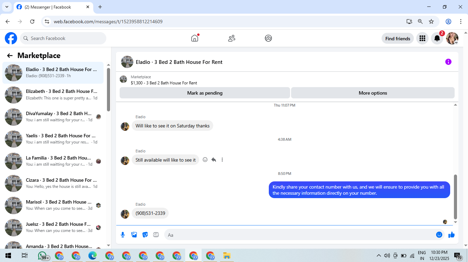Click Eladio's avatar beside the phone number
Image resolution: width=468 pixels, height=262 pixels.
coord(125,214)
